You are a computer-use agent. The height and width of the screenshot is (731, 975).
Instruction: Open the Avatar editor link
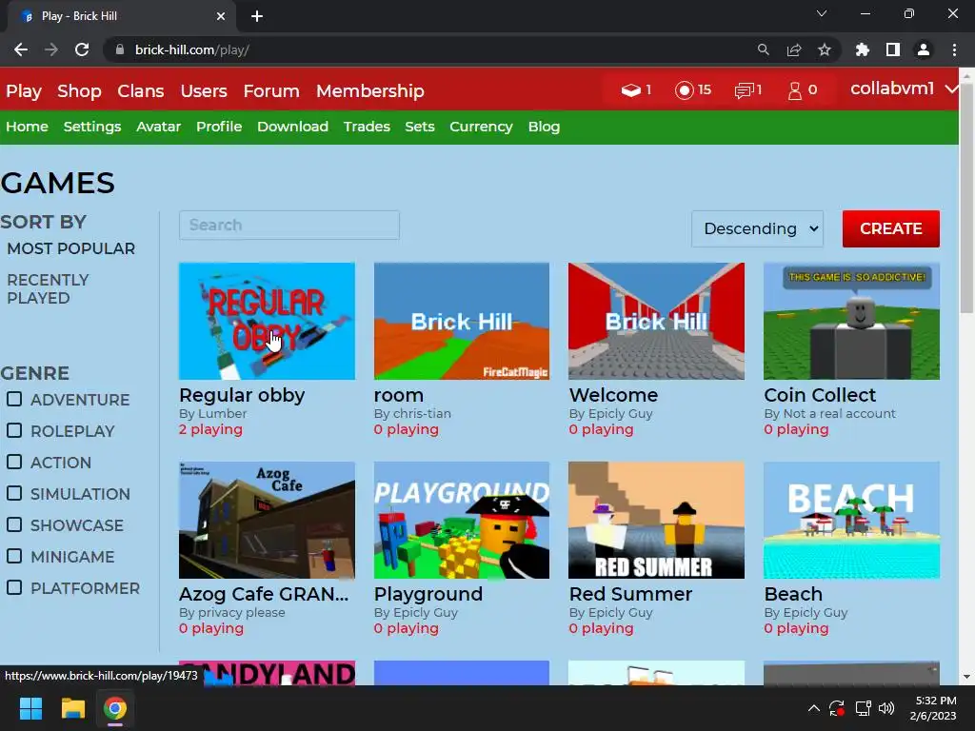pos(159,127)
